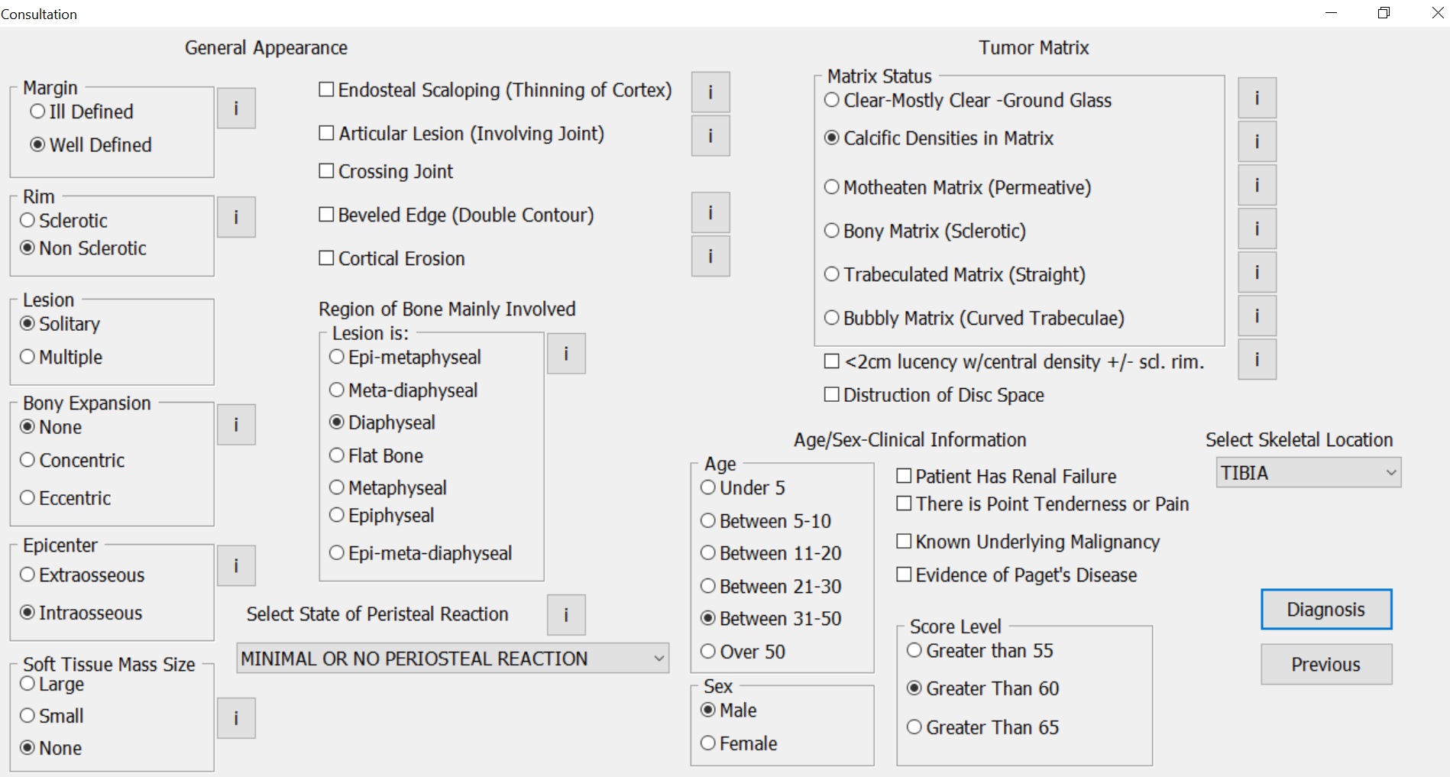Select Sclerotic rim option
Image resolution: width=1450 pixels, height=777 pixels.
(x=64, y=221)
